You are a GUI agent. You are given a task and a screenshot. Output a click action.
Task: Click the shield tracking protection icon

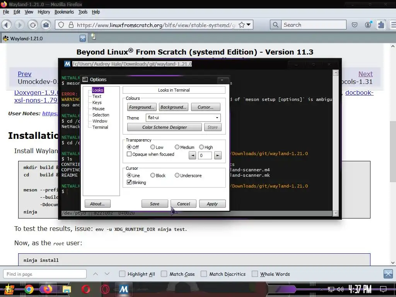[61, 25]
